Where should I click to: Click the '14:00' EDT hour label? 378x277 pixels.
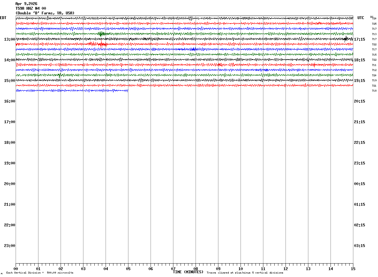tap(10, 60)
